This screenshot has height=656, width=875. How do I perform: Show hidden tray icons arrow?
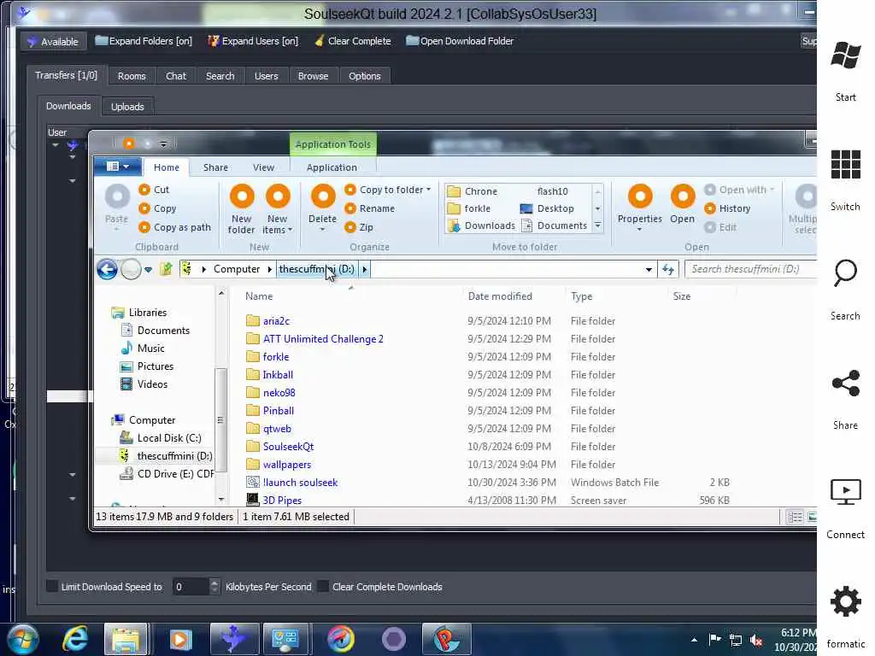coord(694,640)
